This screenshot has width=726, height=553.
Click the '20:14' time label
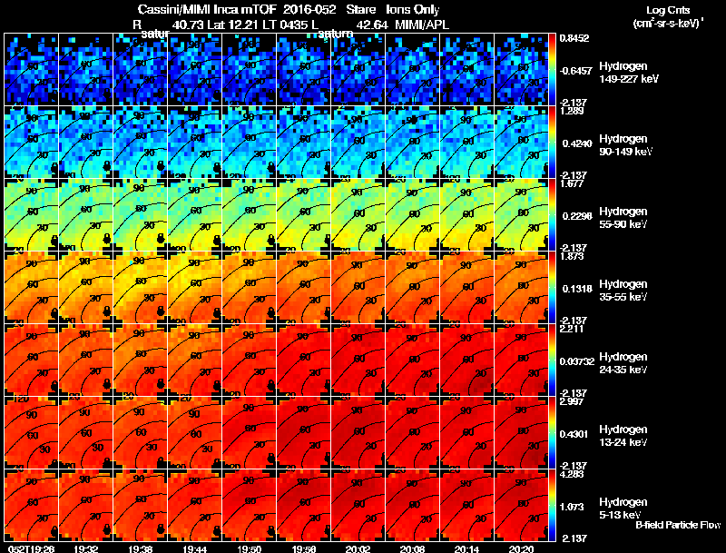coord(466,548)
